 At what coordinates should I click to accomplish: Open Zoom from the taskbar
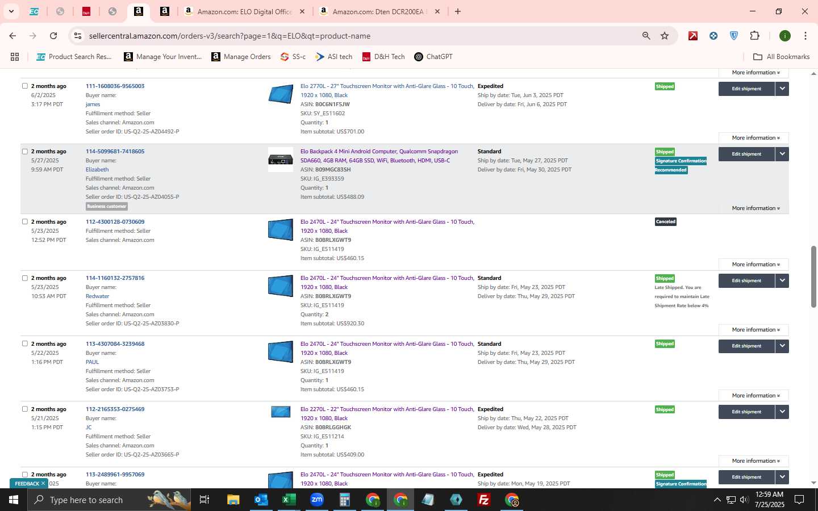point(317,500)
